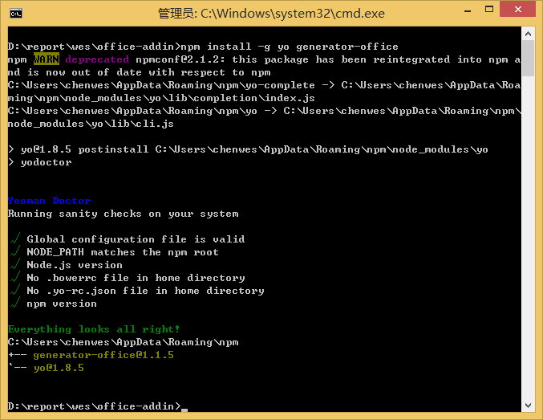
Task: Click green 'Everything looks all right!' message
Action: (94, 329)
